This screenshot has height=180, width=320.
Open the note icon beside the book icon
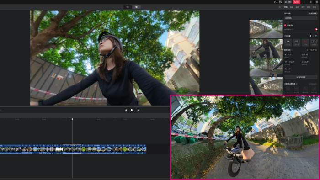[280, 2]
